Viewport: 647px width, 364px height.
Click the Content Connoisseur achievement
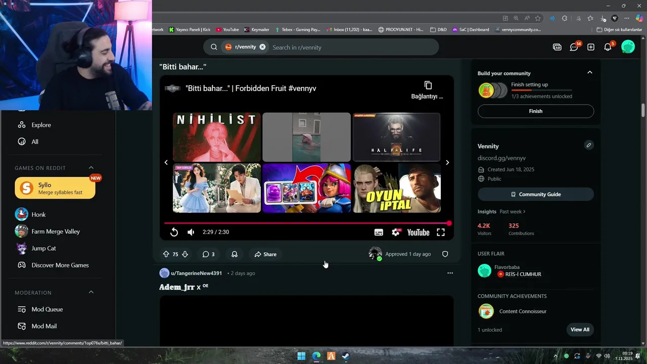[523, 311]
